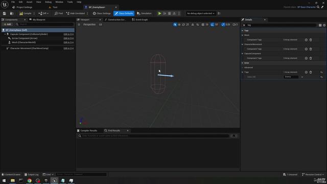The image size is (327, 184).
Task: Start Simulation in the viewport
Action: click(144, 13)
